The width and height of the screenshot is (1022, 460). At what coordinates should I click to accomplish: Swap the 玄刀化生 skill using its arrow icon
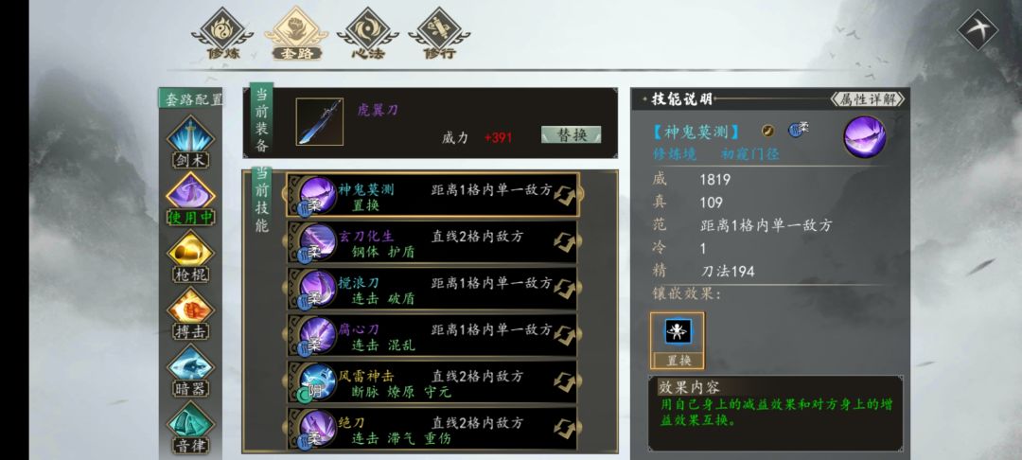(x=564, y=241)
